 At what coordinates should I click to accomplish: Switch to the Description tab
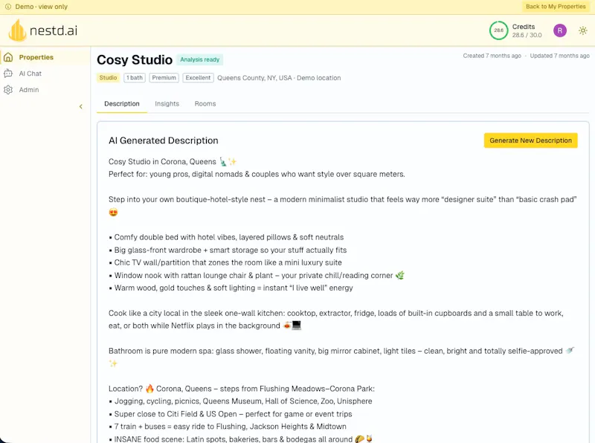[122, 104]
